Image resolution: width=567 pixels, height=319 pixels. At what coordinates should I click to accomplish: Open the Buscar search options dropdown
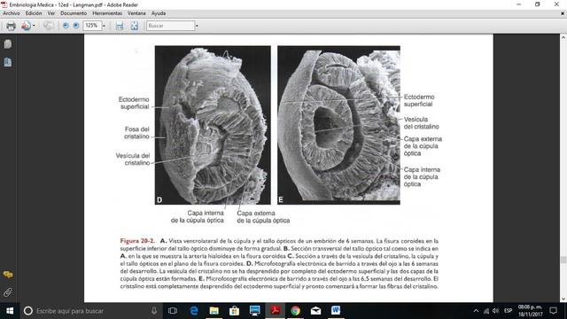tap(197, 26)
